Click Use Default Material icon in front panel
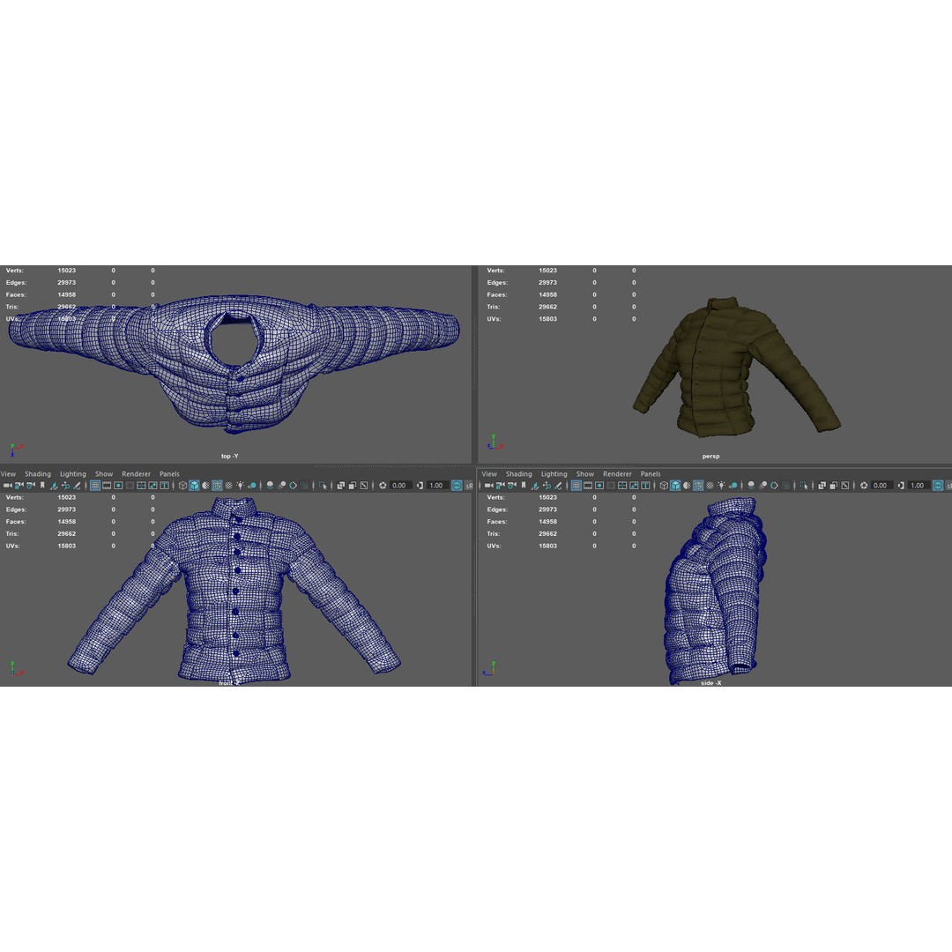The image size is (952, 952). coord(205,485)
